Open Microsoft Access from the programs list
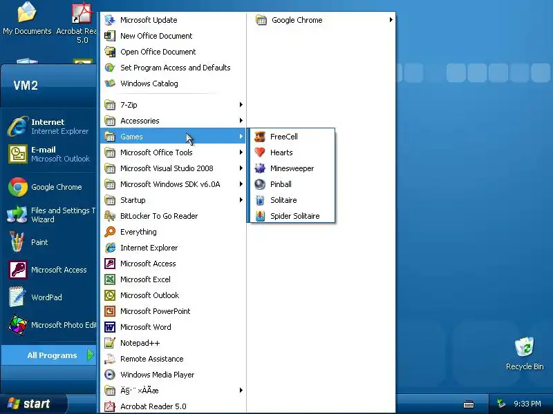 point(174,264)
